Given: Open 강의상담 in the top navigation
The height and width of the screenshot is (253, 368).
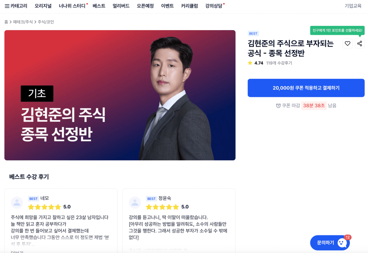Looking at the screenshot, I should (x=214, y=6).
